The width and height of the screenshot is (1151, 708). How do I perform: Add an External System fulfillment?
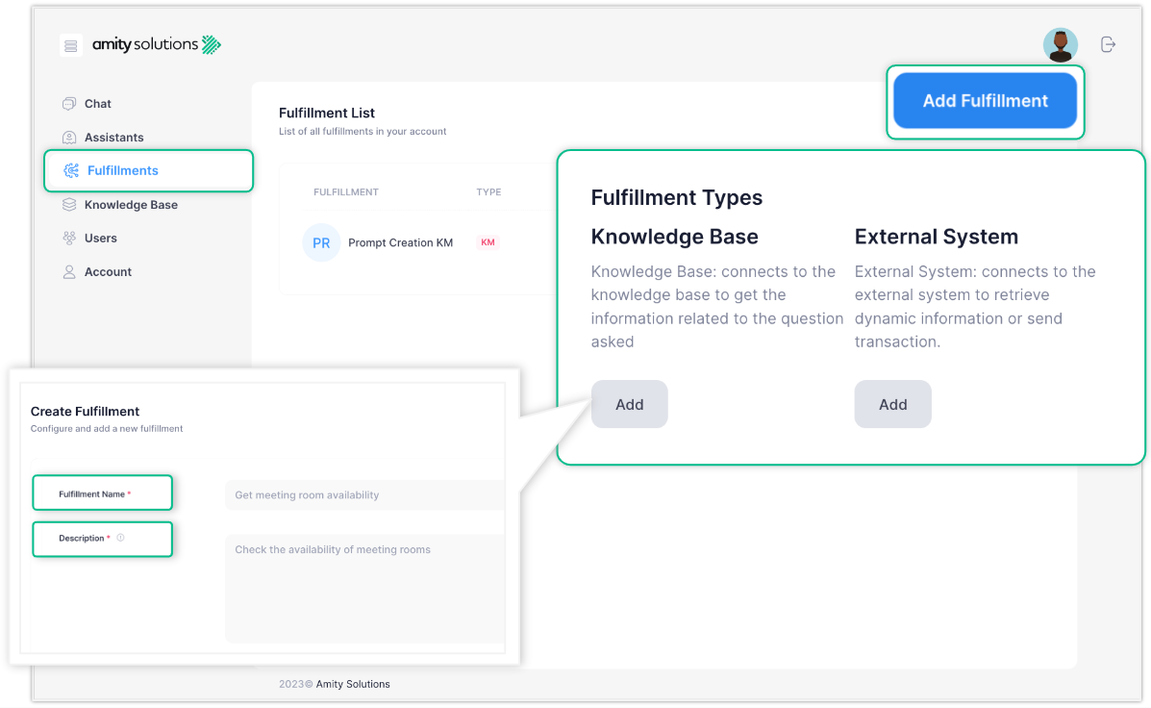tap(892, 404)
